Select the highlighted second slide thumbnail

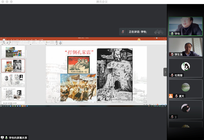(x=14, y=66)
